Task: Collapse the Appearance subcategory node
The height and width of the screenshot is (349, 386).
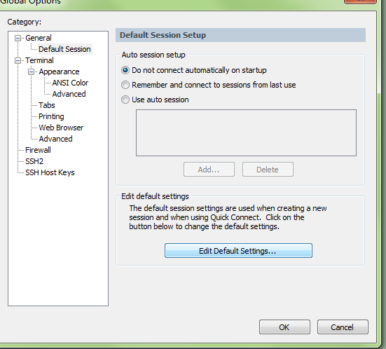Action: click(32, 72)
